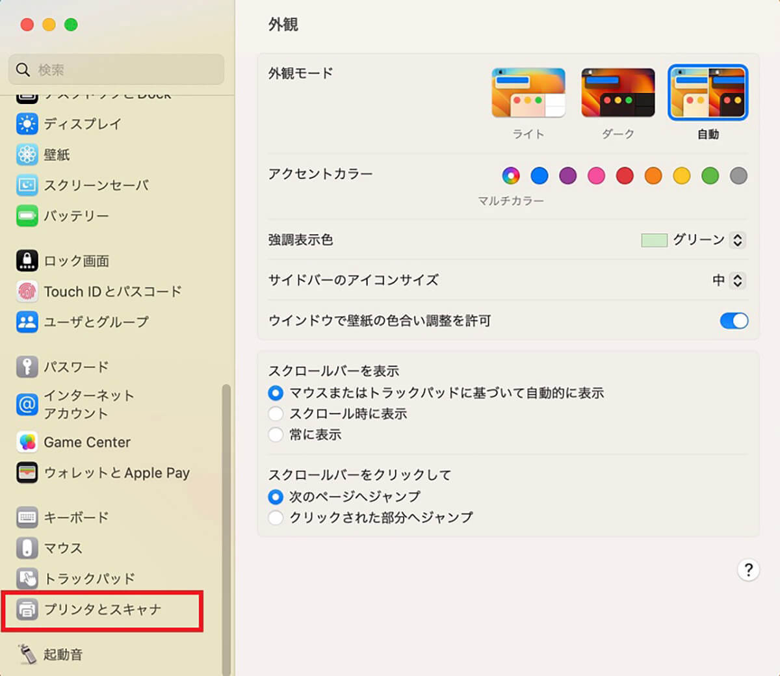Open バッテリー via its green battery icon
Screen dimensions: 780x676
(x=27, y=216)
